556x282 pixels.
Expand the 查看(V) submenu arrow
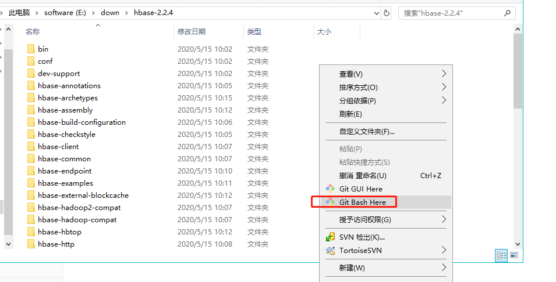pyautogui.click(x=444, y=74)
